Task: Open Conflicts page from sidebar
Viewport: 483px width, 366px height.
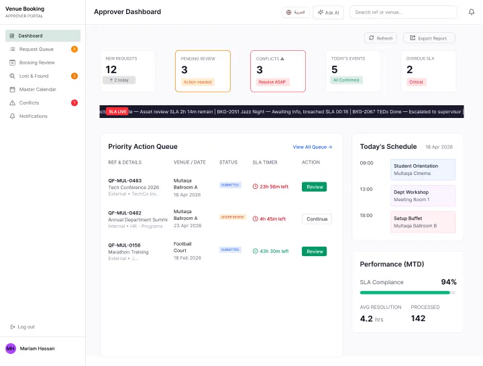Action: point(43,103)
